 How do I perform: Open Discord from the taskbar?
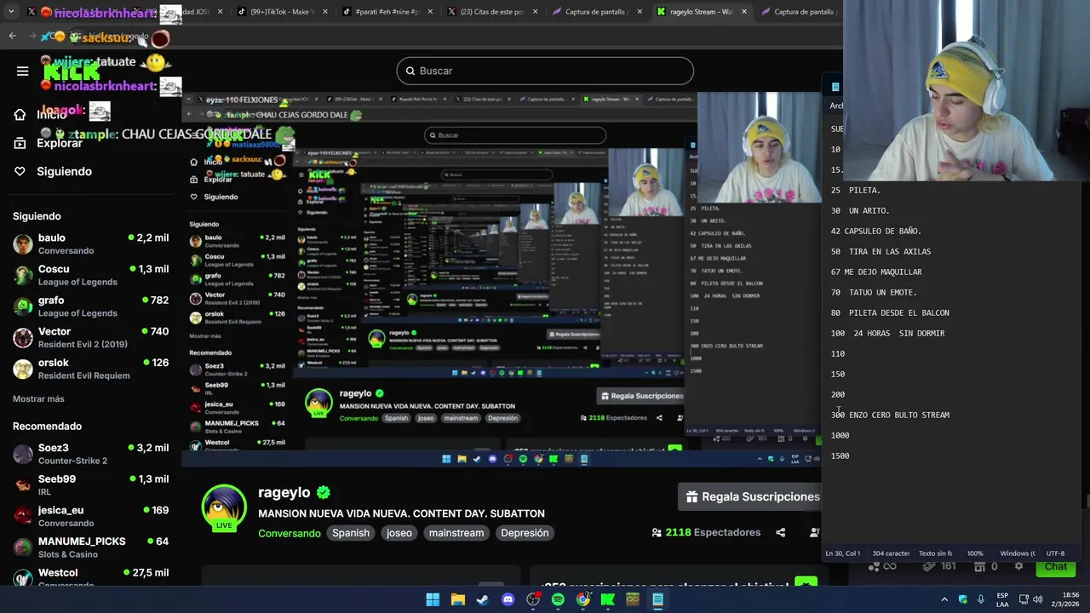pos(508,599)
